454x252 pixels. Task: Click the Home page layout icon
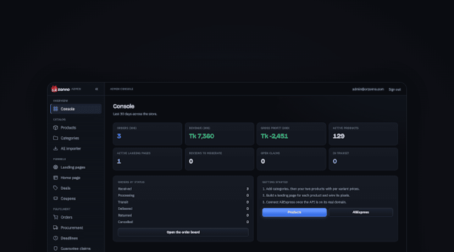click(x=56, y=178)
